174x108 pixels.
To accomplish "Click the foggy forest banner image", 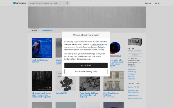I will point(87,17).
